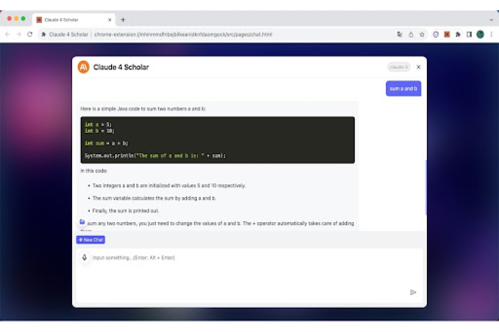
Task: Click the extension icon left of URL
Action: coord(43,34)
